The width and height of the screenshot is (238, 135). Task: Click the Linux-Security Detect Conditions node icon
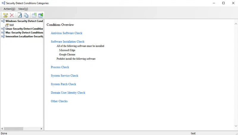3,29
